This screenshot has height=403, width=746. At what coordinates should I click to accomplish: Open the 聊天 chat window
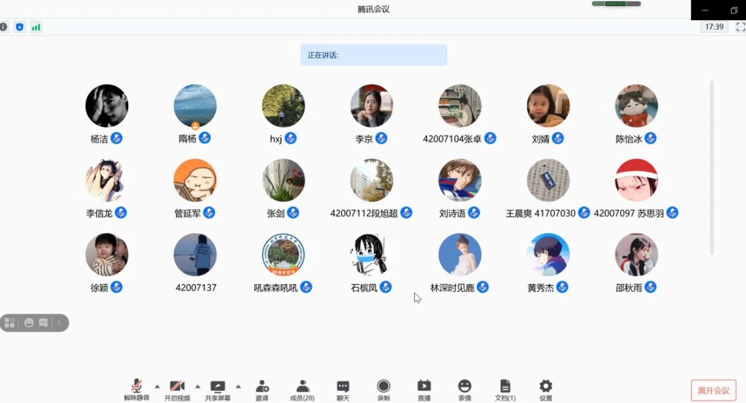pos(343,389)
